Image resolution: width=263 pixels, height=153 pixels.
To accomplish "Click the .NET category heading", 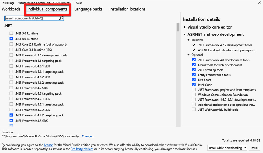I will [x=8, y=26].
